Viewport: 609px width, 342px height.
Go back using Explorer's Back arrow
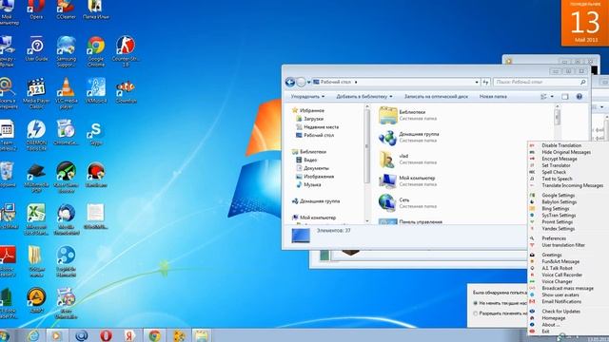[x=289, y=83]
